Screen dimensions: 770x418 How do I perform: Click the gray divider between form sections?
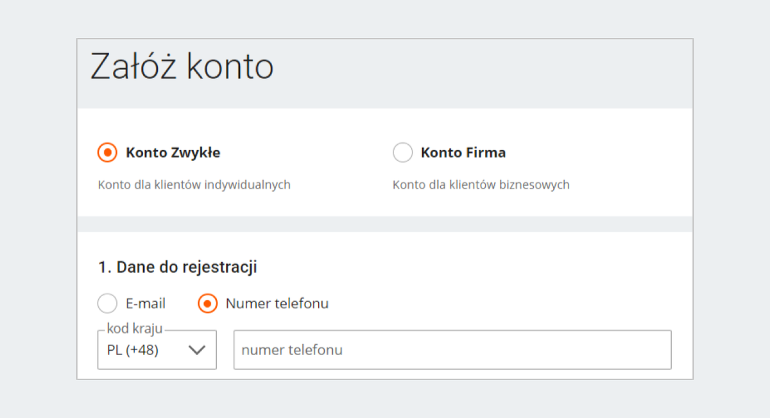pyautogui.click(x=385, y=224)
